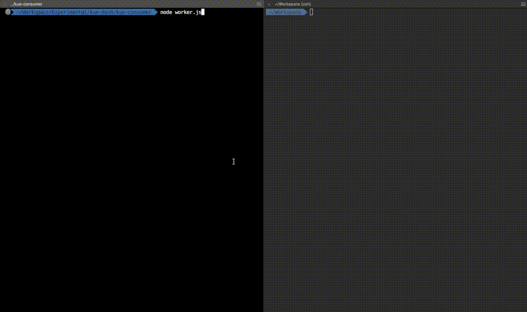
Task: Select the ../kue-consumer pane title
Action: click(x=26, y=4)
